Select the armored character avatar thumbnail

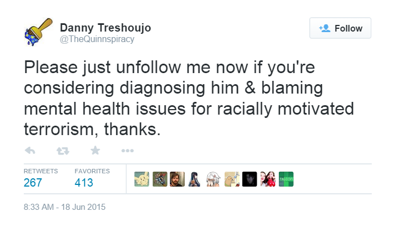click(160, 179)
